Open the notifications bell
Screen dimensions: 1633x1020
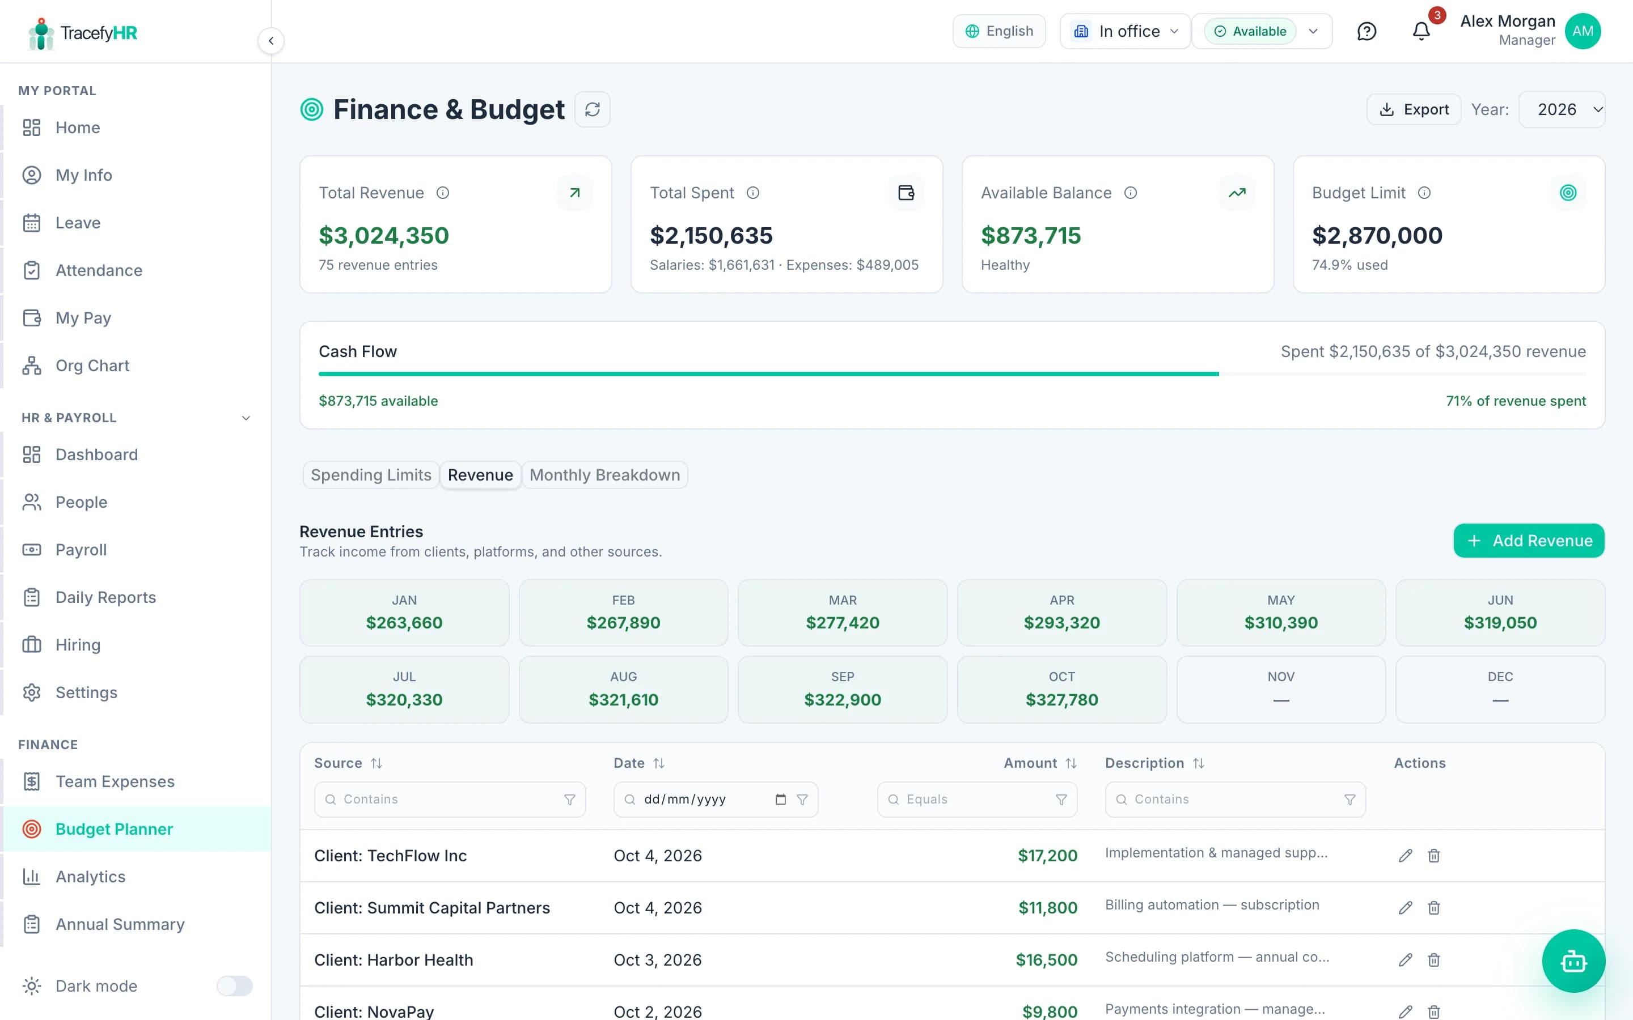pos(1421,31)
